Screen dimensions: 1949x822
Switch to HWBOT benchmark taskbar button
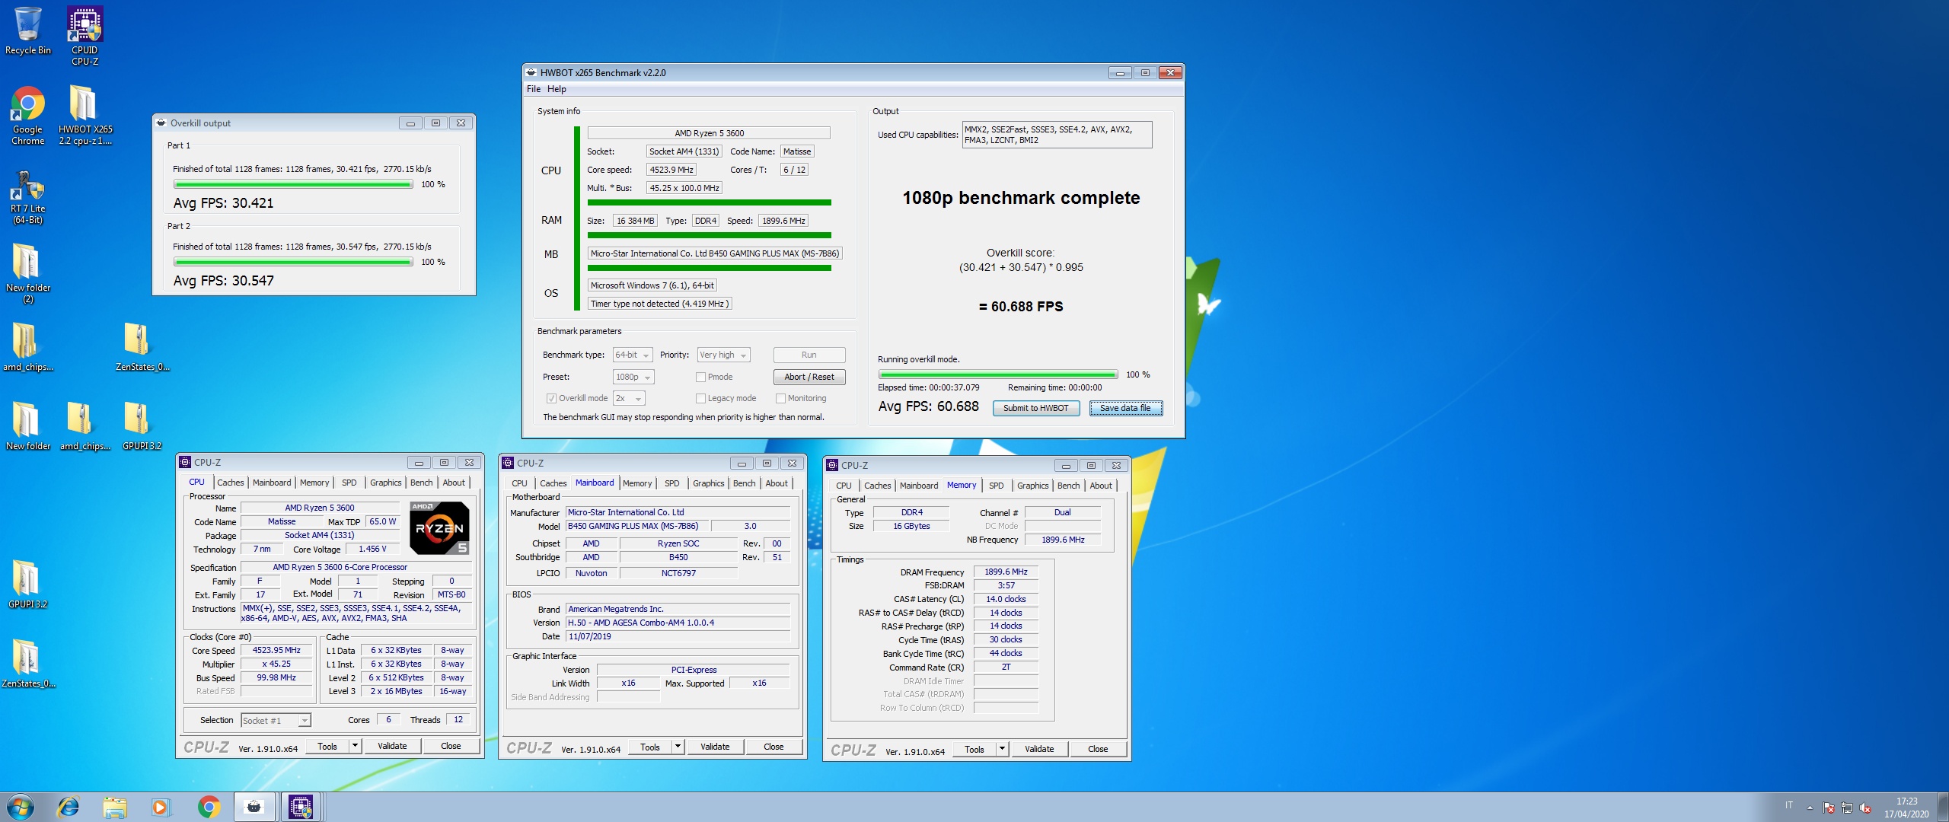click(254, 807)
